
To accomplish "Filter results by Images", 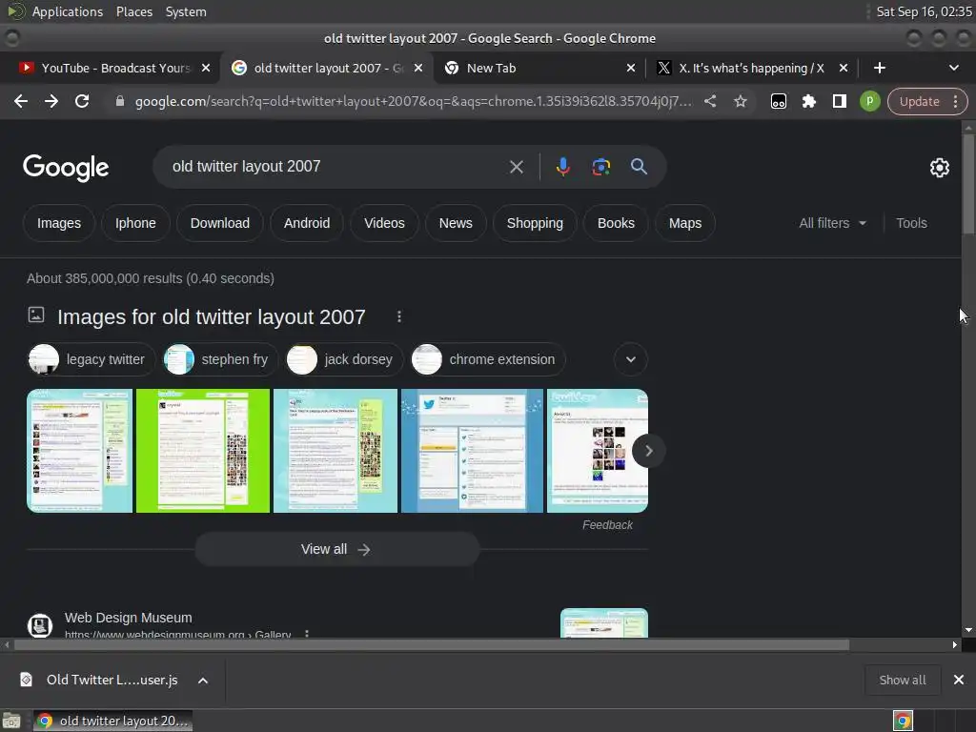I will (x=59, y=223).
